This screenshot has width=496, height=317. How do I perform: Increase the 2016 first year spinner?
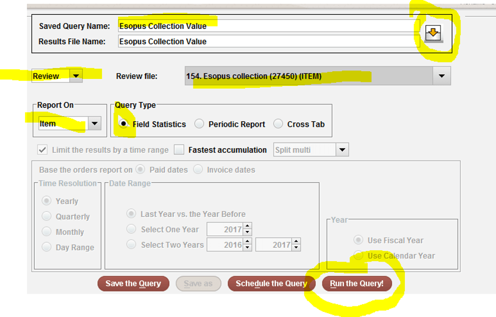247,241
